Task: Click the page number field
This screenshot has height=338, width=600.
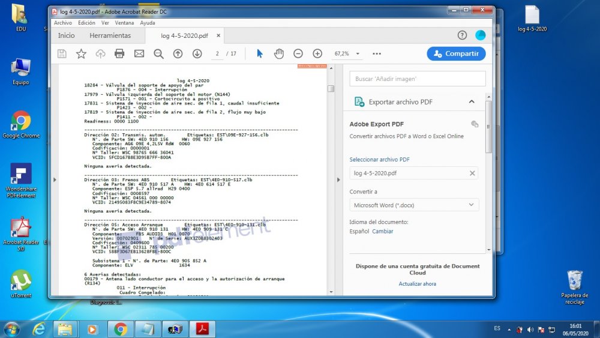Action: coord(217,53)
